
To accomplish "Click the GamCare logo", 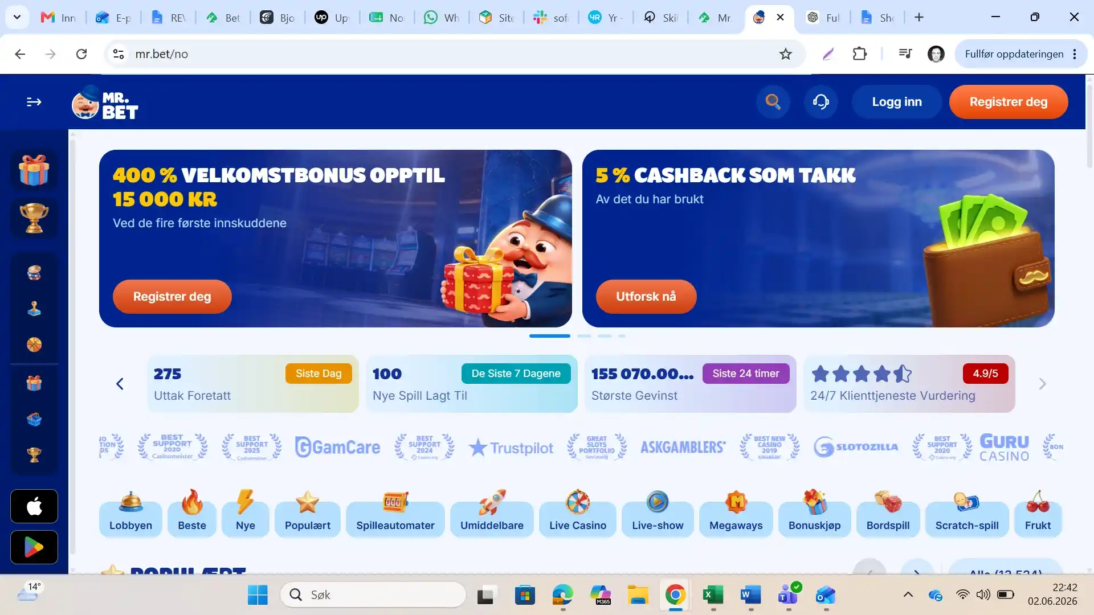I will [337, 448].
